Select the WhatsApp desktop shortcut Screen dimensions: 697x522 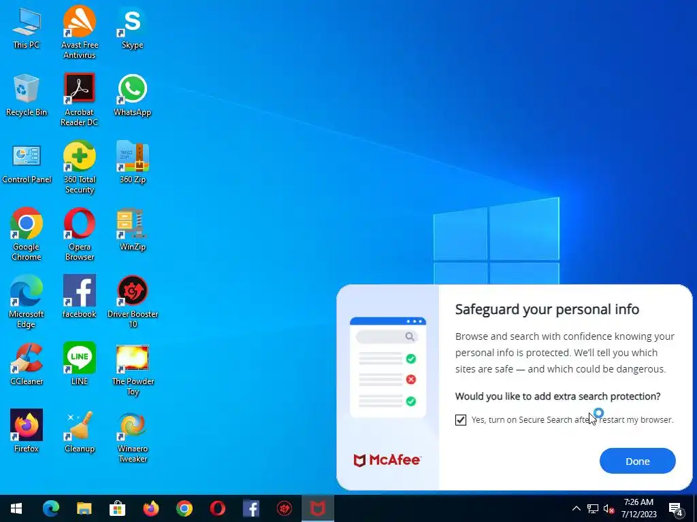[x=132, y=95]
